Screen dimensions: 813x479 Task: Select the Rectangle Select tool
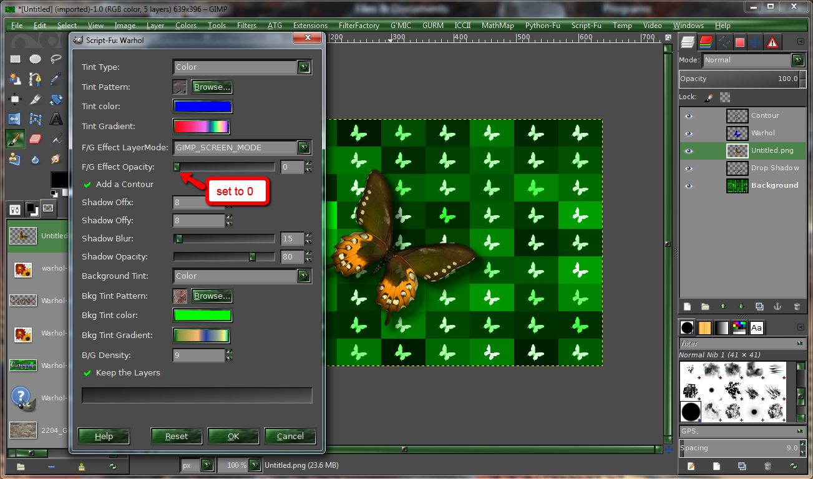click(15, 59)
